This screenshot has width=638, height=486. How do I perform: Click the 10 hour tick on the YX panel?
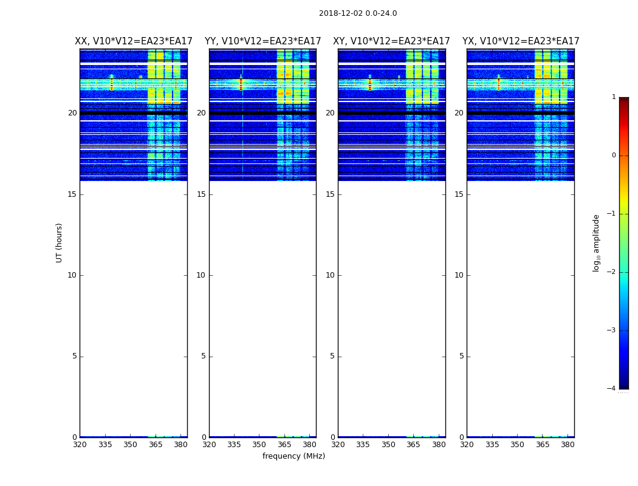(459, 275)
